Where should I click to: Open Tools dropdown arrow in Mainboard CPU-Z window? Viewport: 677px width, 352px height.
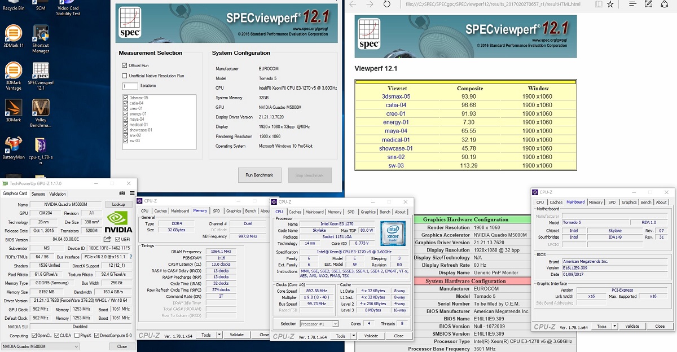614,326
